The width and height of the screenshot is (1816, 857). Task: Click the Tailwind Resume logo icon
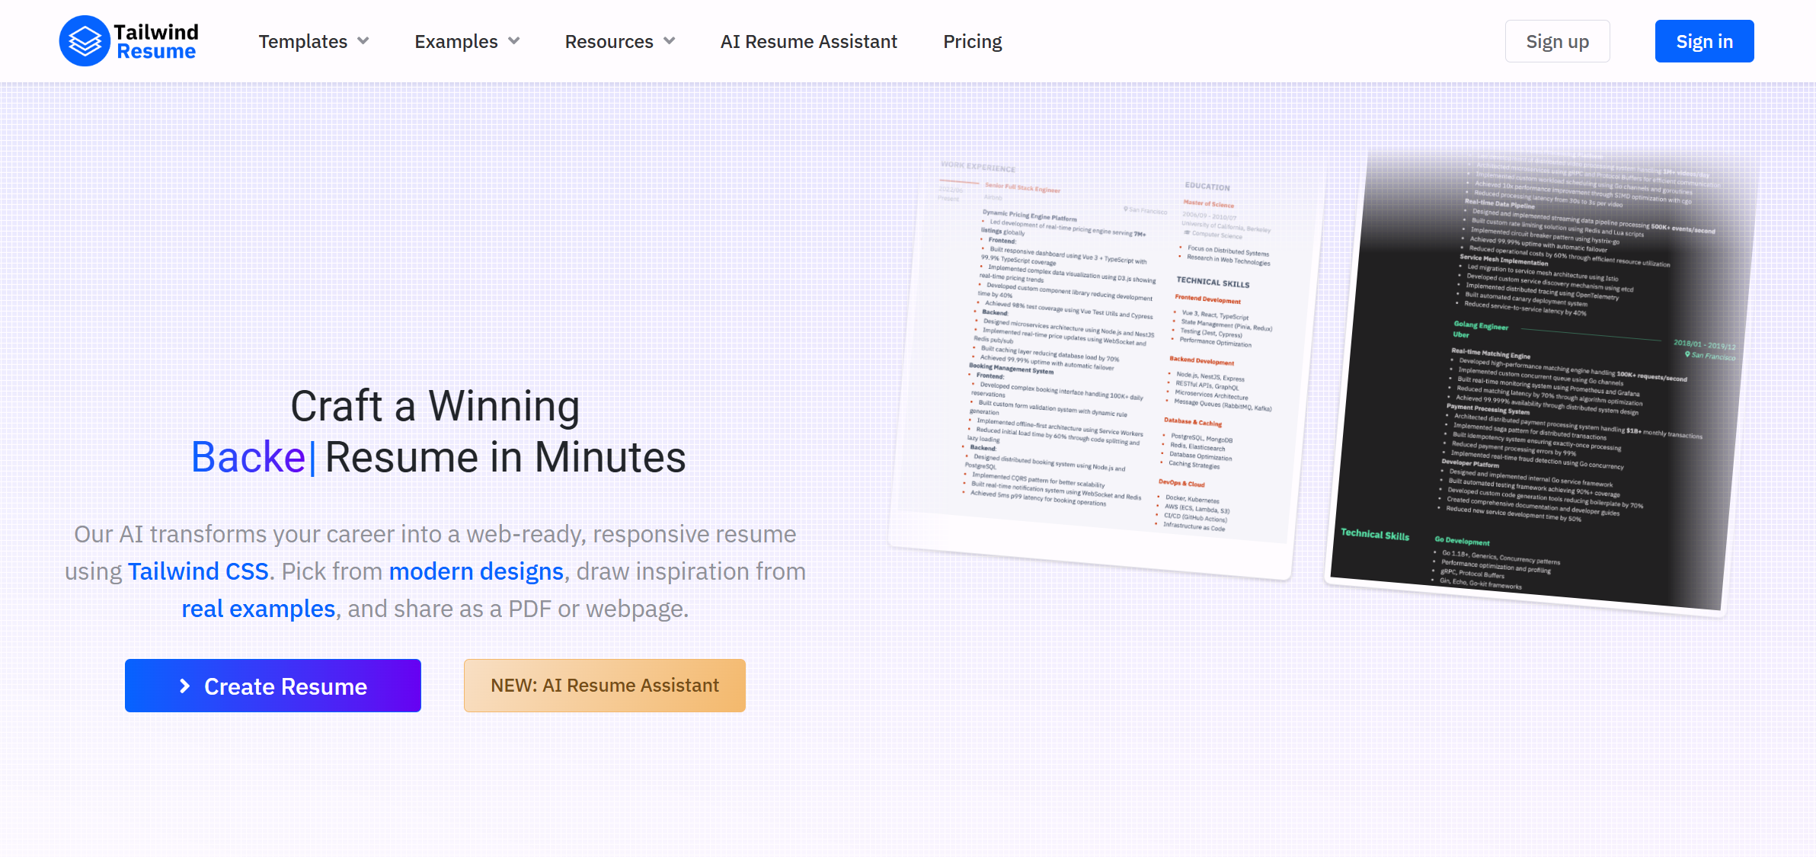84,41
